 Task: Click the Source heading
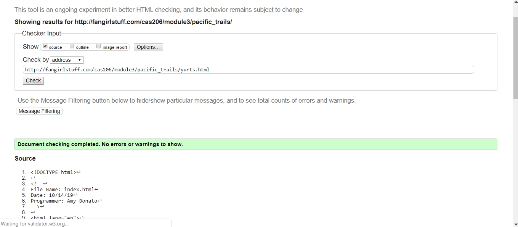pyautogui.click(x=25, y=158)
